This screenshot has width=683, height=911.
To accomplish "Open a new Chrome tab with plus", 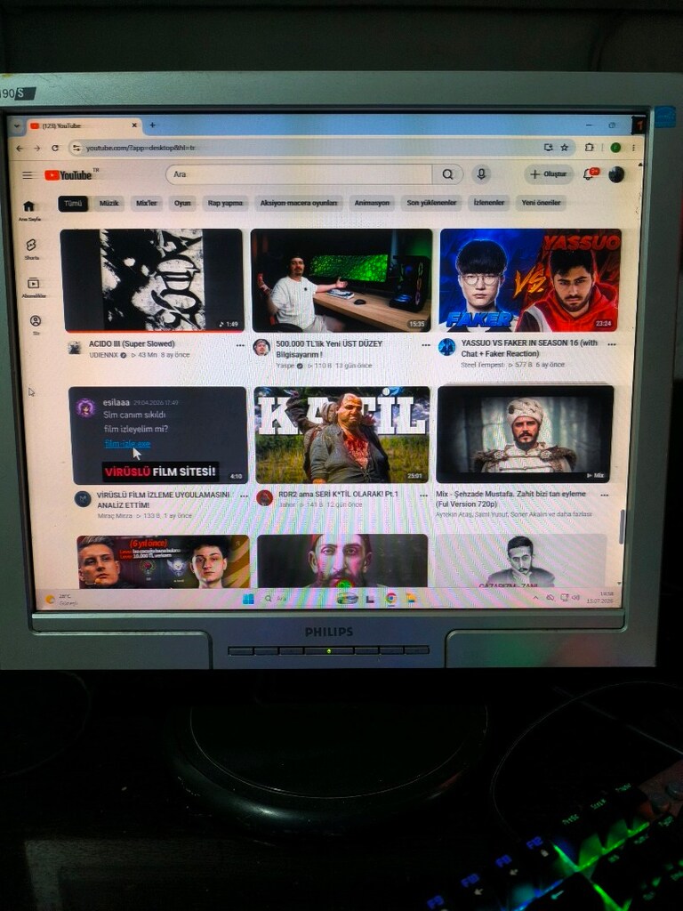I will pos(153,125).
